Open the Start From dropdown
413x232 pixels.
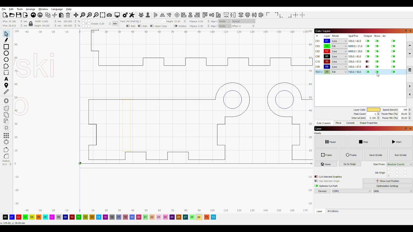click(399, 164)
